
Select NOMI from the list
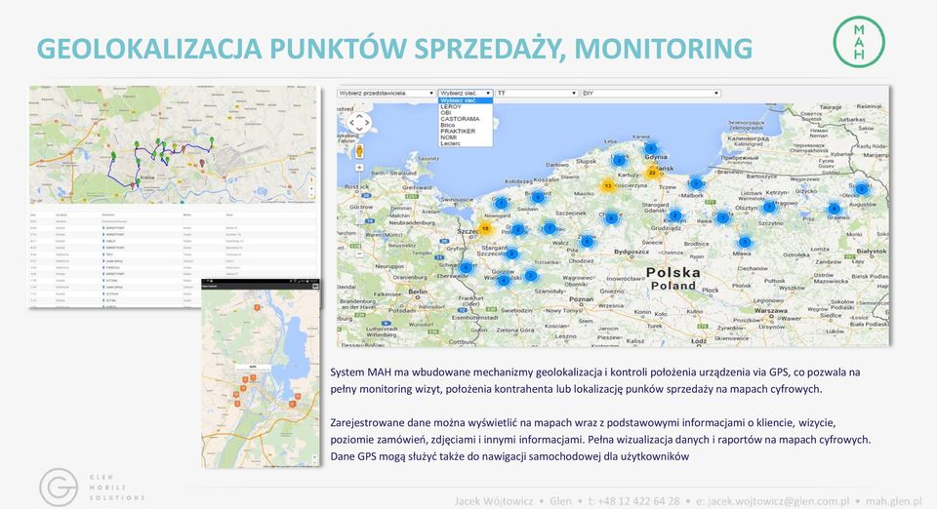(x=466, y=137)
